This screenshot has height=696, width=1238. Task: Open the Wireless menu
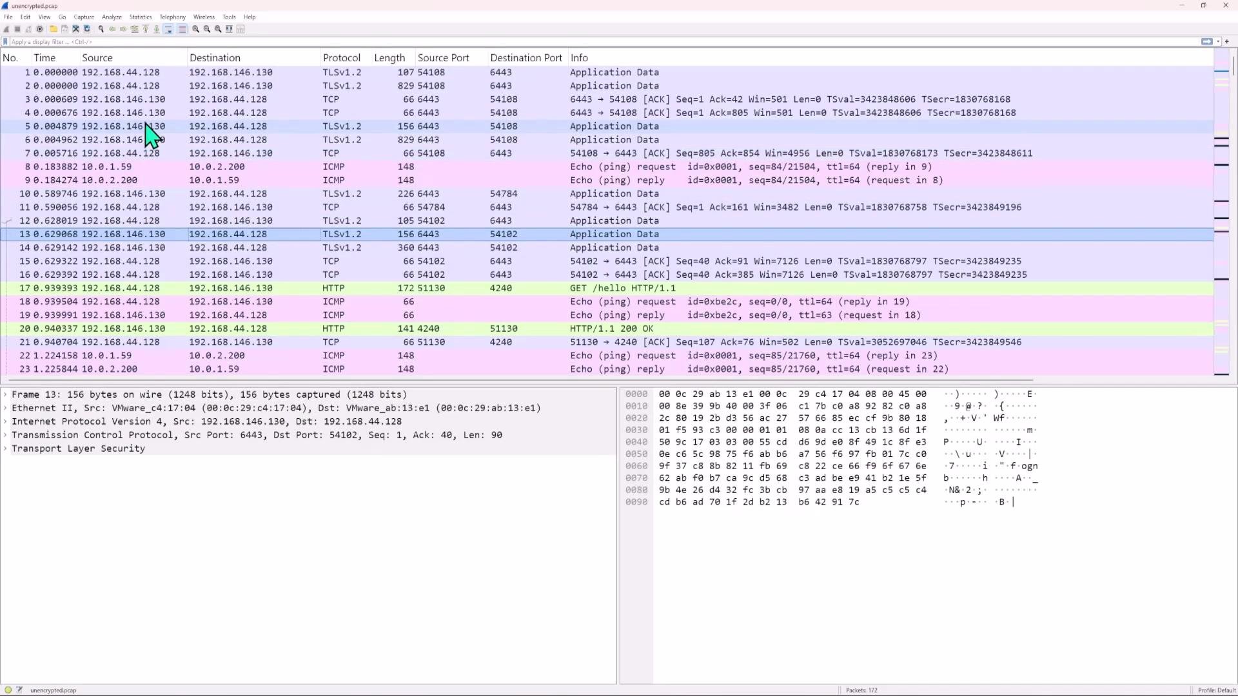tap(204, 17)
